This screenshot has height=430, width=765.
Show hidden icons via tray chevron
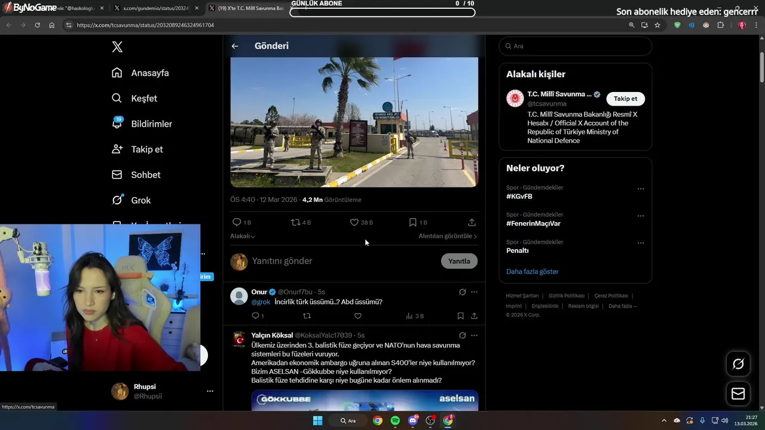tap(663, 420)
